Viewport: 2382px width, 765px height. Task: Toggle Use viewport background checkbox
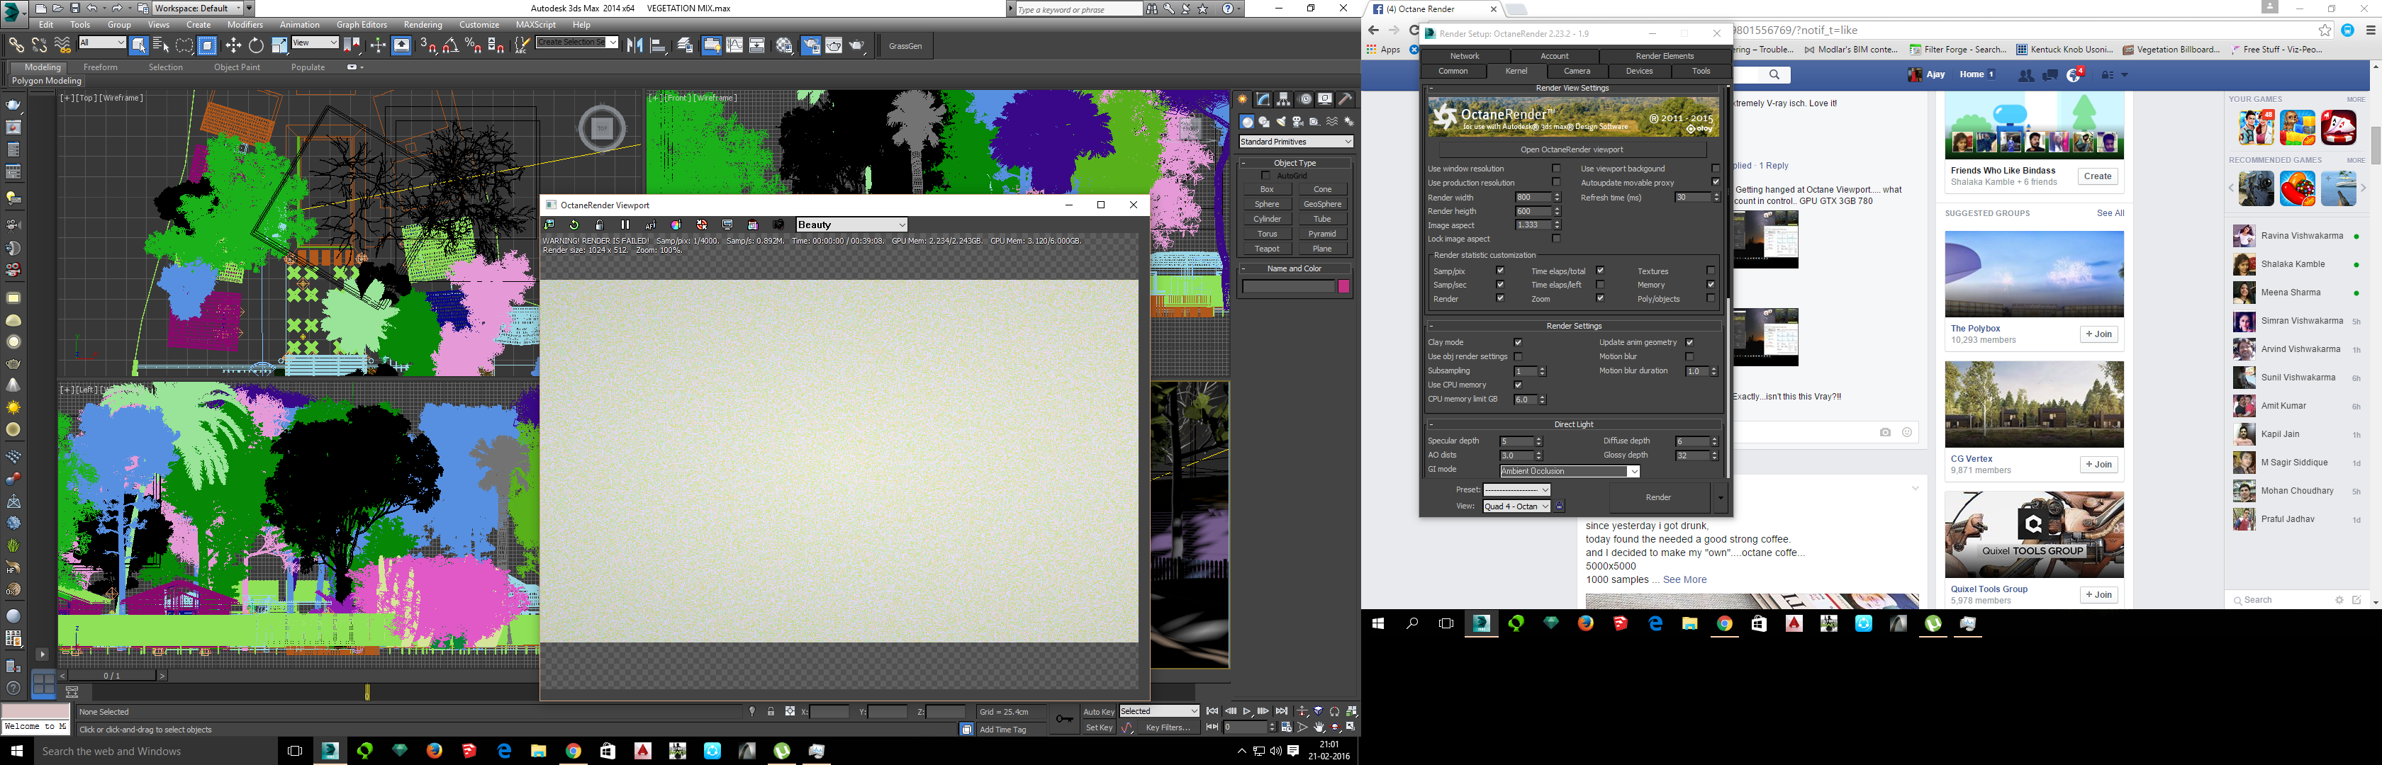[1716, 169]
